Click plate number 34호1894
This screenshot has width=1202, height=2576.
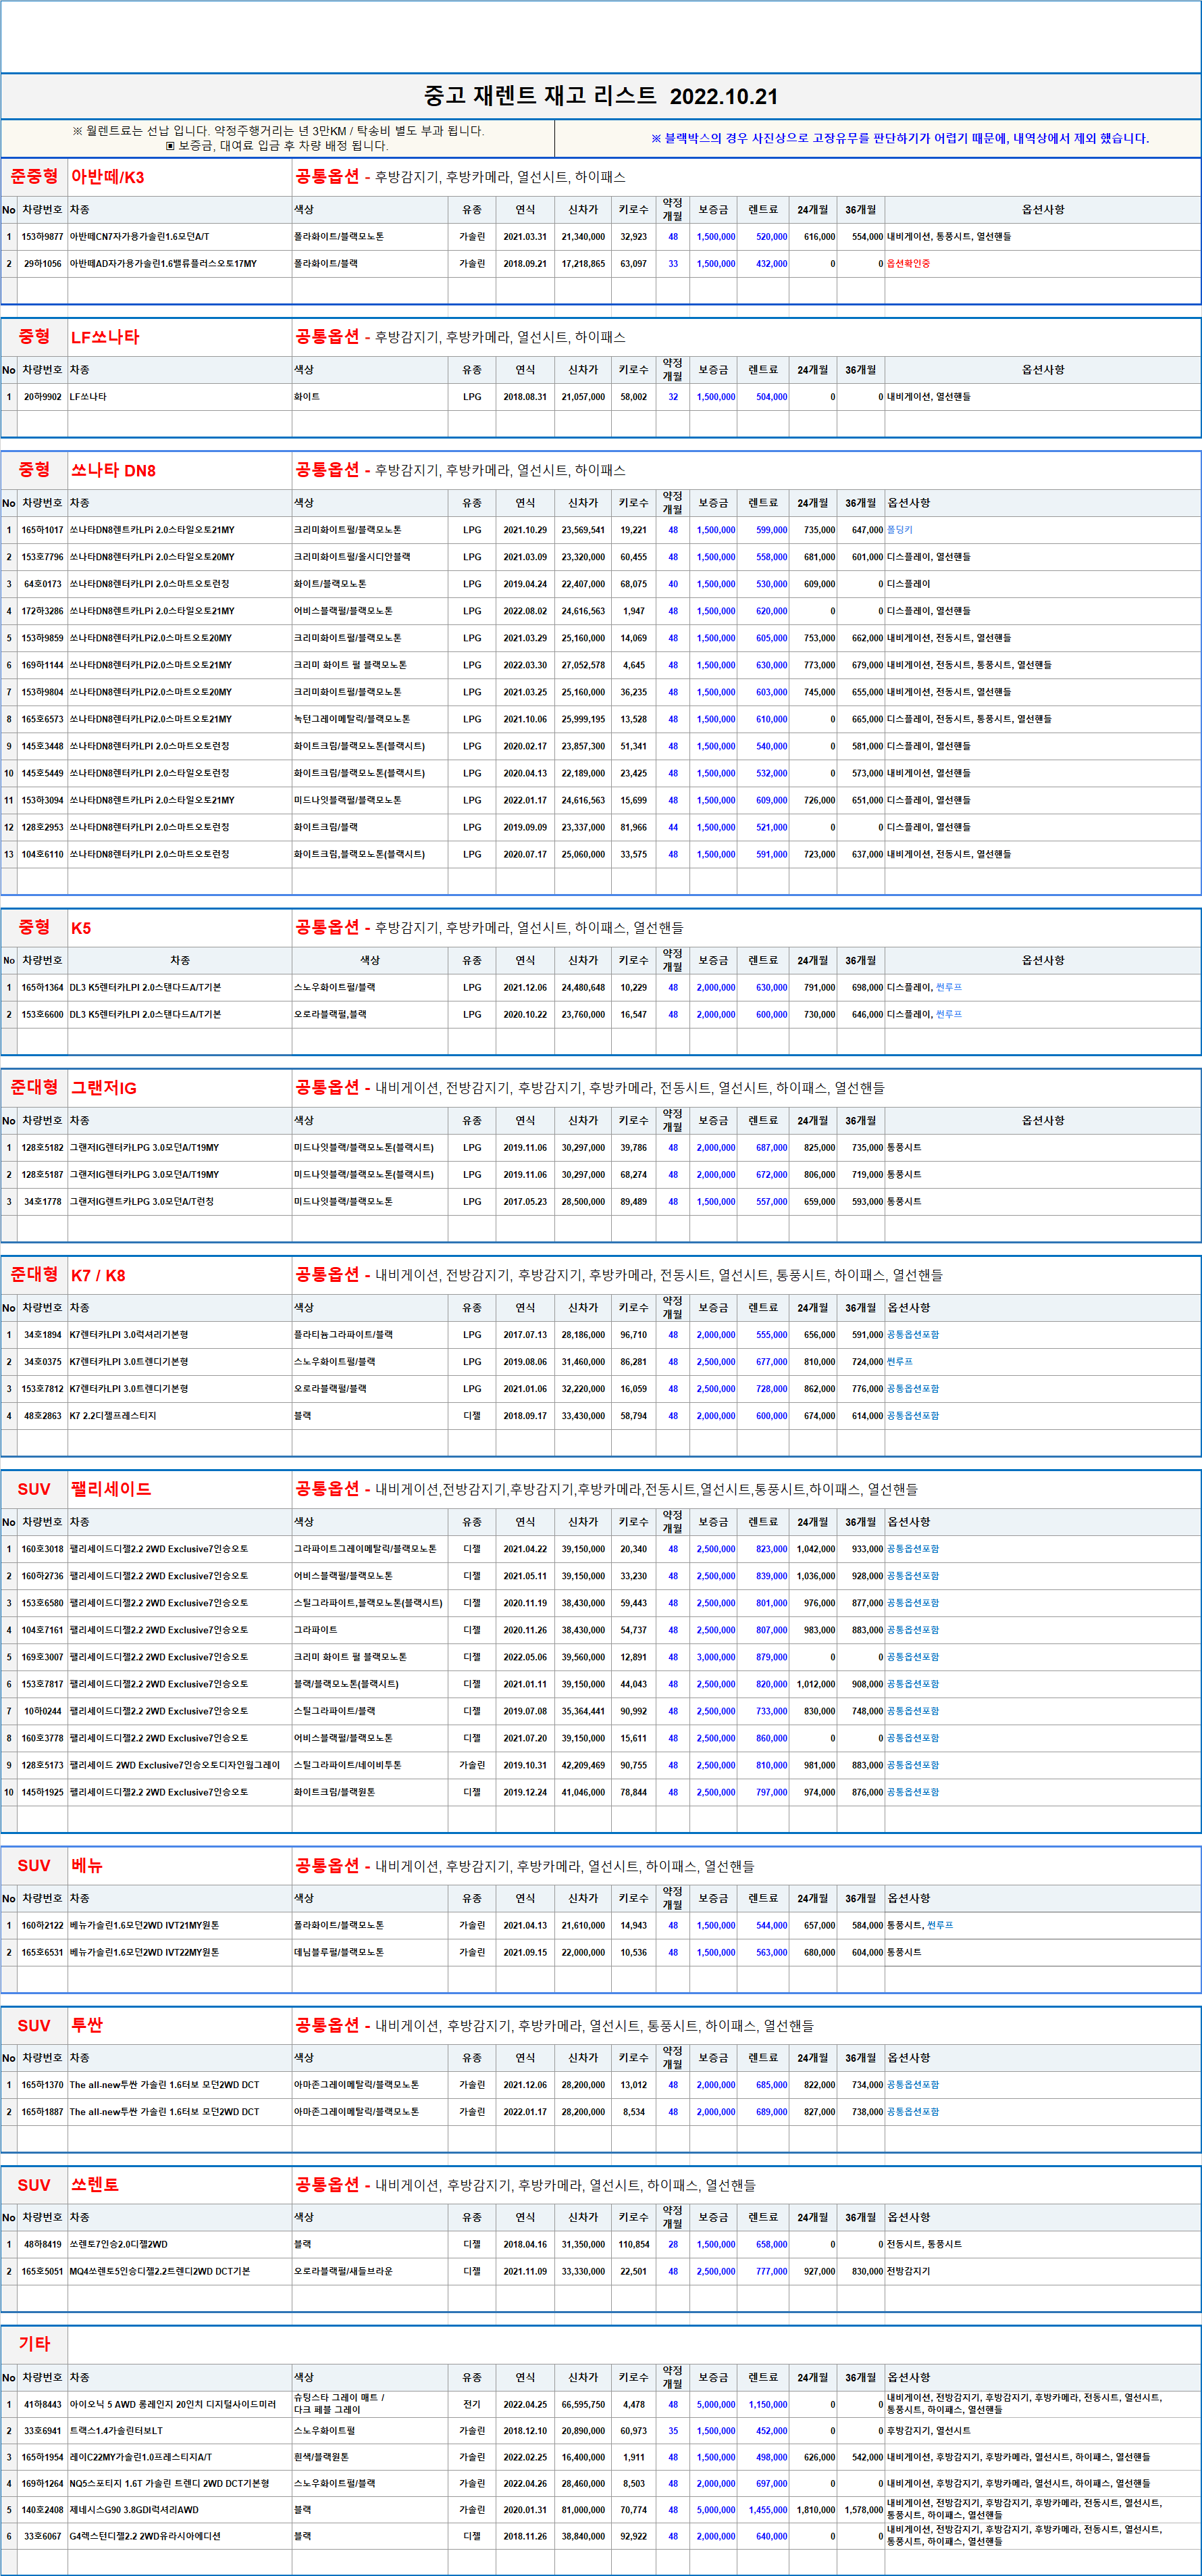[x=43, y=1335]
